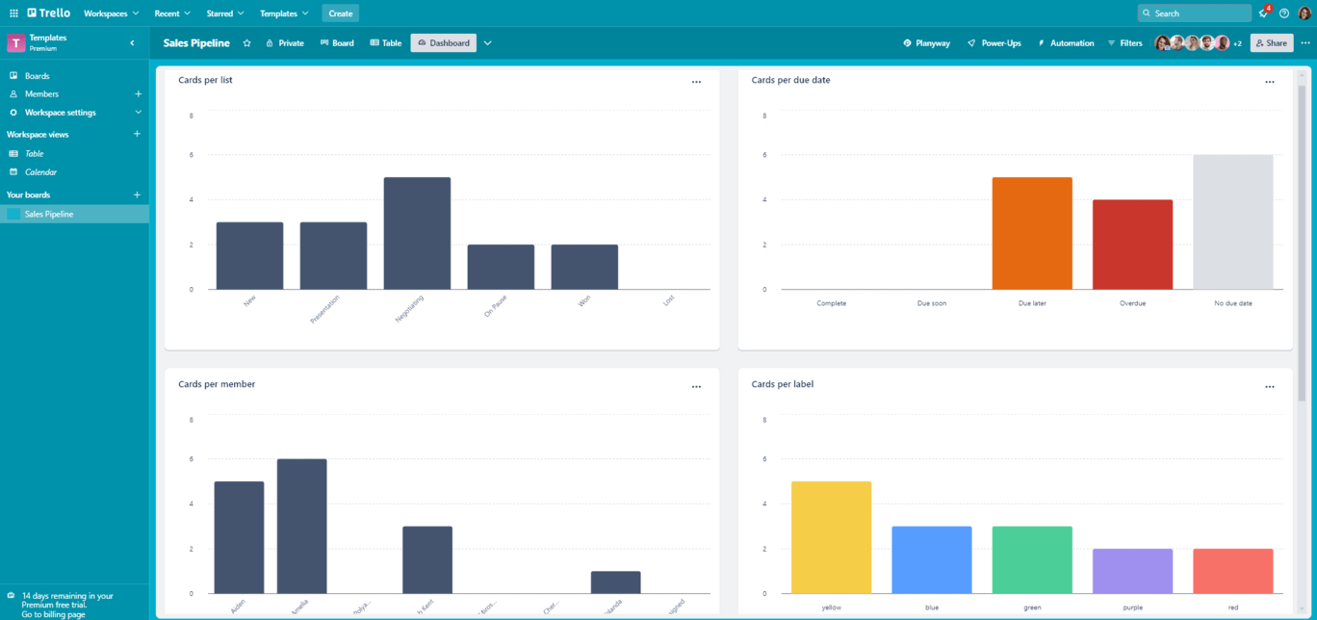The width and height of the screenshot is (1317, 620).
Task: Click the Share button
Action: point(1271,43)
